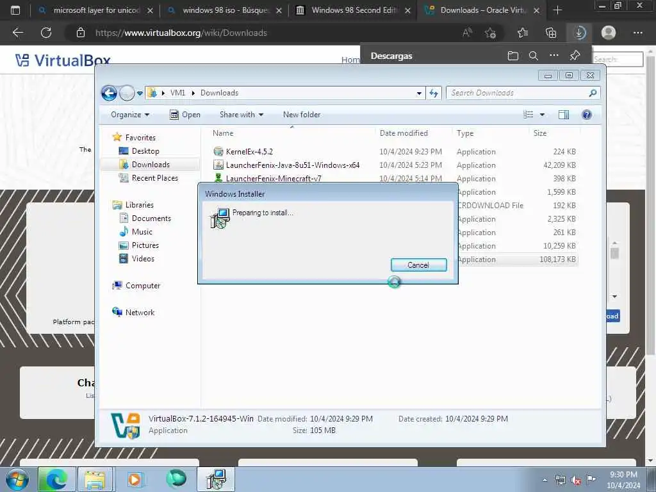Refresh the Downloads folder view
This screenshot has height=492, width=656.
click(434, 94)
